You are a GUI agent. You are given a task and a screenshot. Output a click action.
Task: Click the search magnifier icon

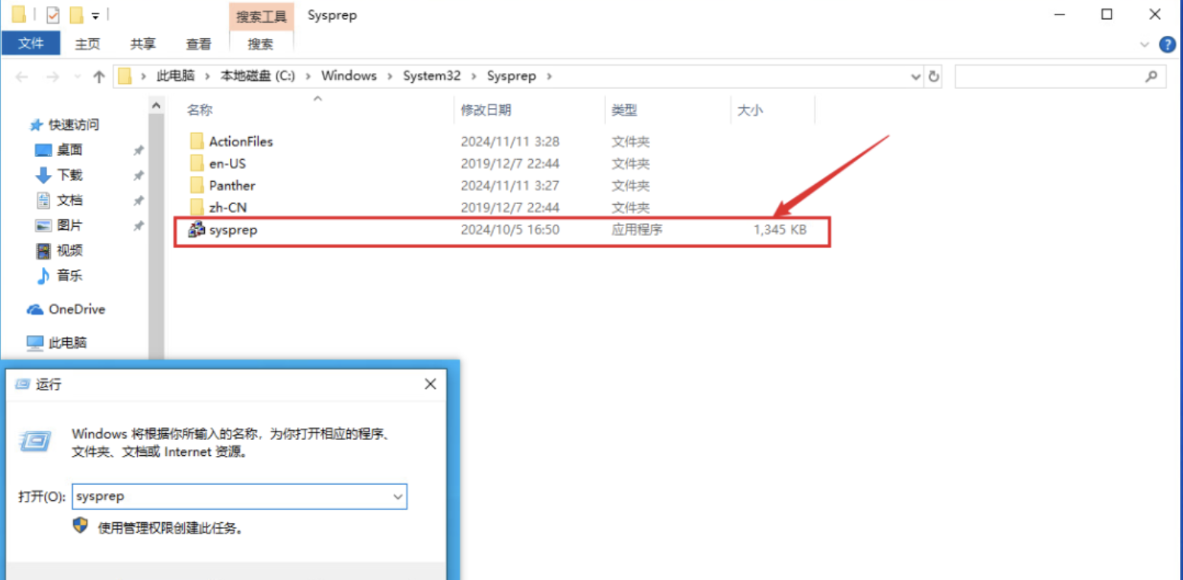click(1151, 76)
